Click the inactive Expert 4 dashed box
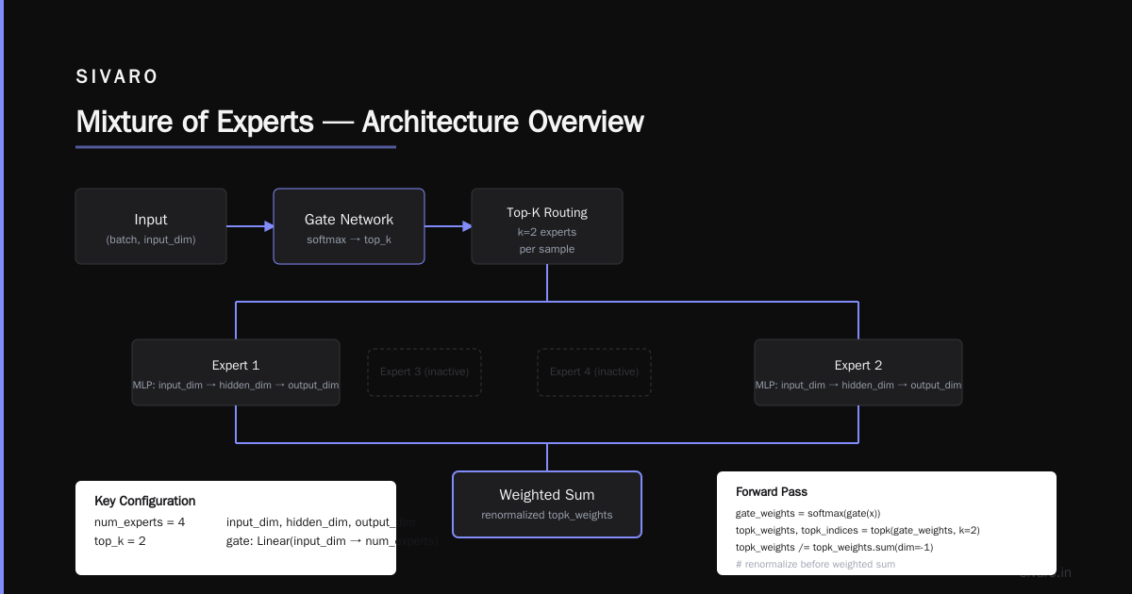Screen dimensions: 1132x594 click(594, 371)
